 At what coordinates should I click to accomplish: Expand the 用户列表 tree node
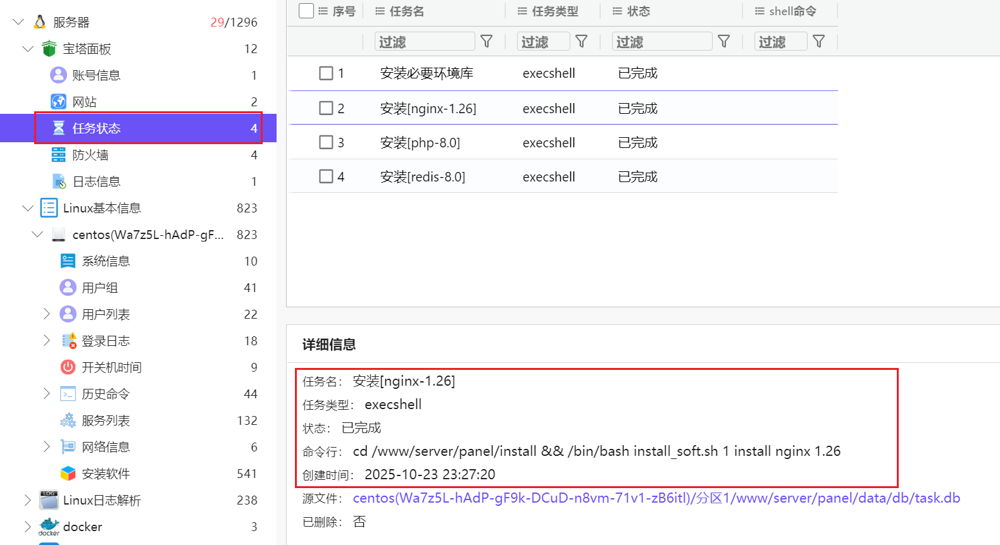[46, 314]
